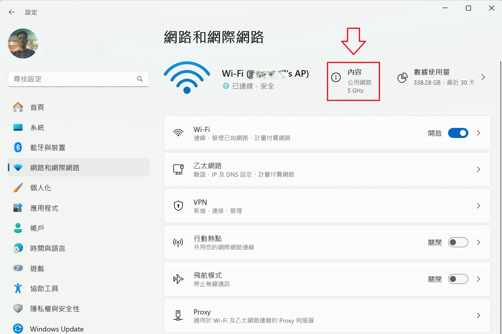Image resolution: width=502 pixels, height=334 pixels.
Task: Open 首頁 home page
Action: click(x=78, y=107)
